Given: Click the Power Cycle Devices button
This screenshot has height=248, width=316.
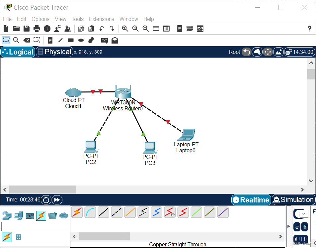Looking at the screenshot, I should [x=46, y=200].
